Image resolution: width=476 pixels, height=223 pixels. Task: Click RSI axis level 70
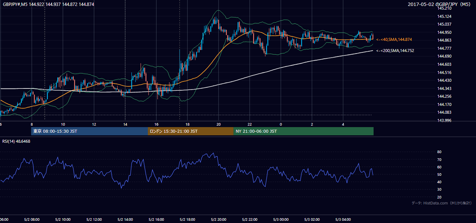[439, 159]
